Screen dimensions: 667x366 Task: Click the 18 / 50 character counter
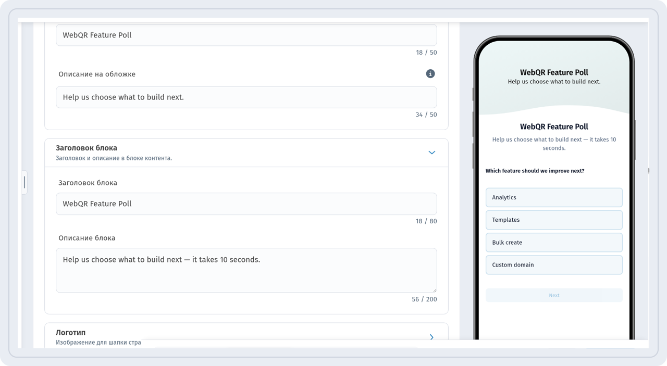click(x=426, y=53)
